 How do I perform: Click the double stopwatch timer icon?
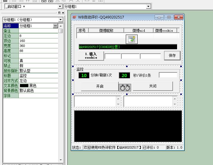(125, 87)
